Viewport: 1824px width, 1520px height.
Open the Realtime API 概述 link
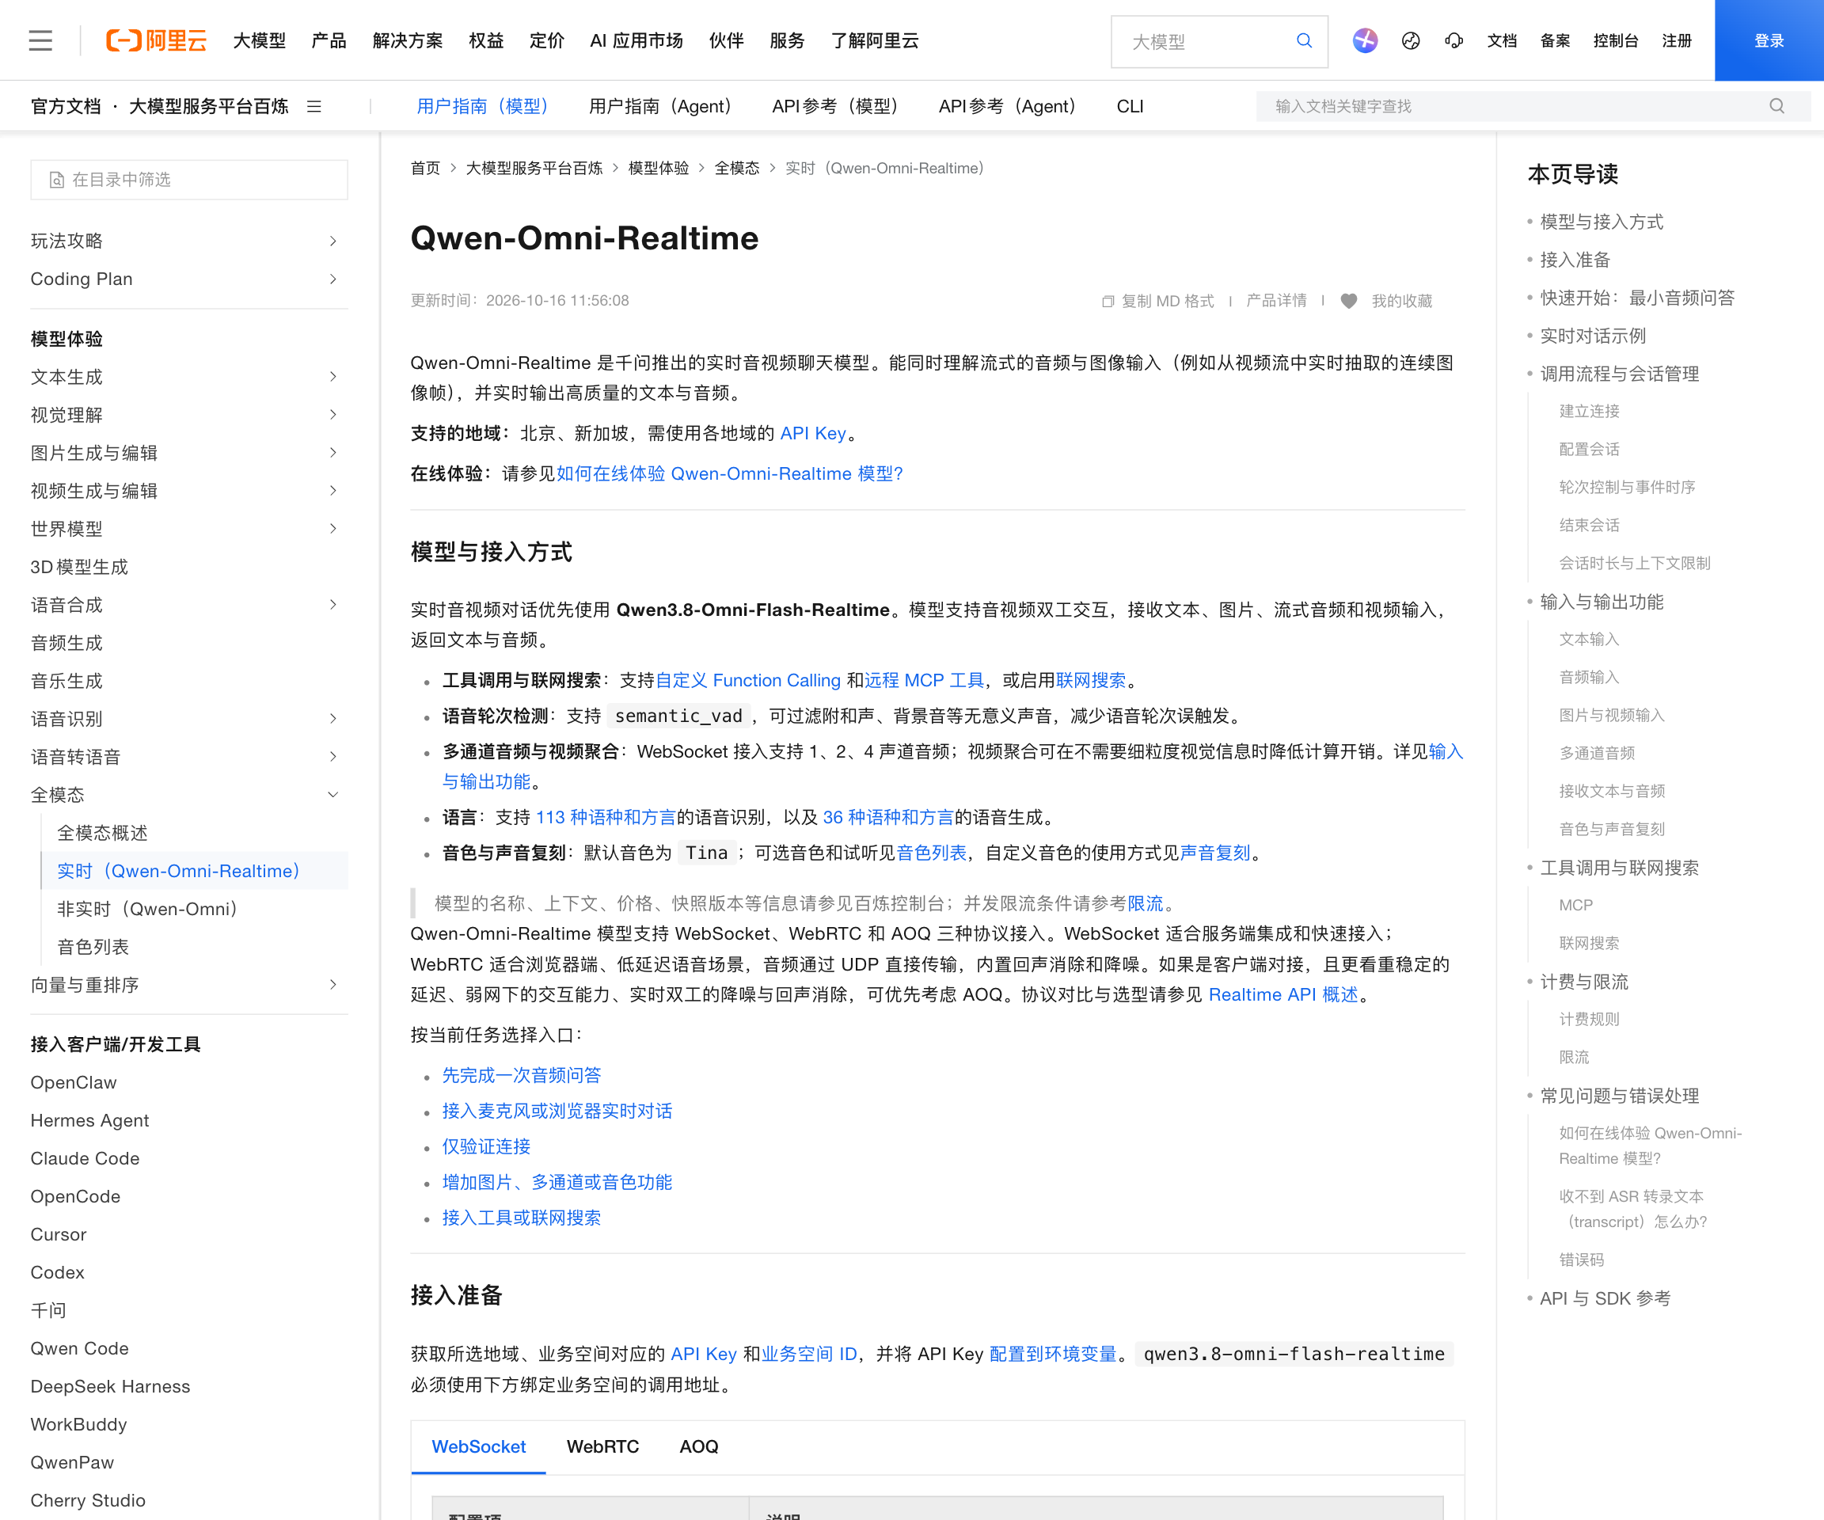point(1282,994)
